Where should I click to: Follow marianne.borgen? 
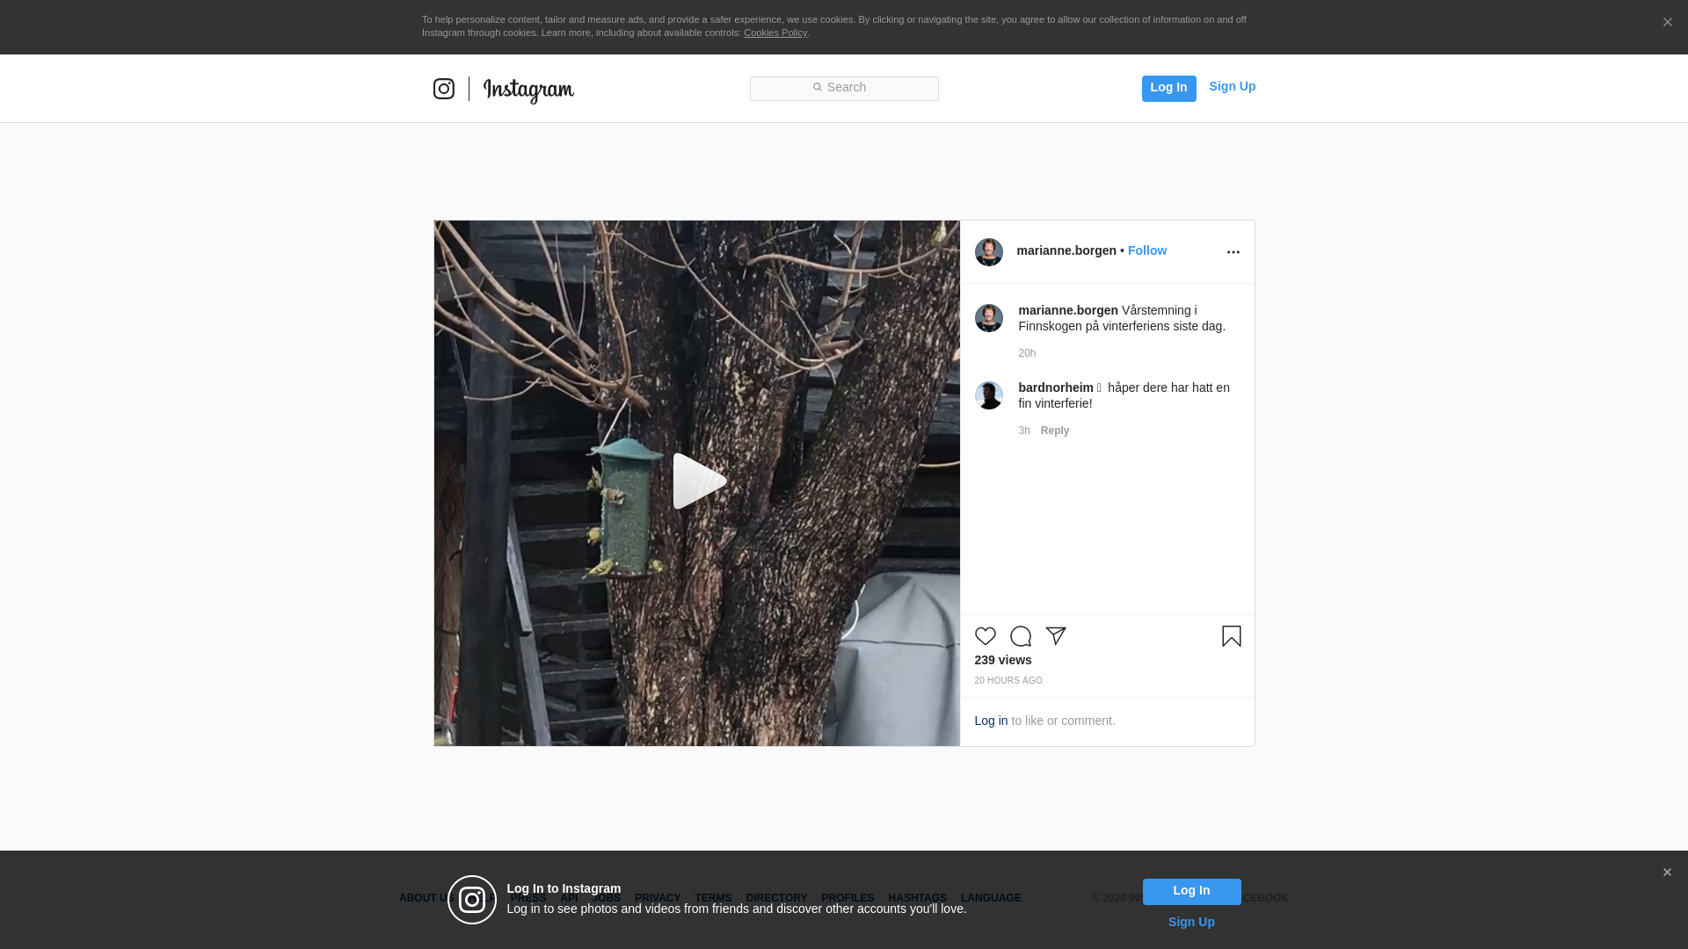pyautogui.click(x=1147, y=250)
